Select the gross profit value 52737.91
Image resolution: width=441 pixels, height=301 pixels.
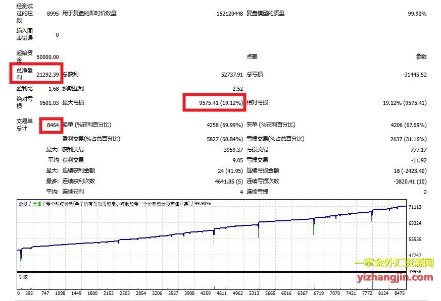click(x=232, y=75)
